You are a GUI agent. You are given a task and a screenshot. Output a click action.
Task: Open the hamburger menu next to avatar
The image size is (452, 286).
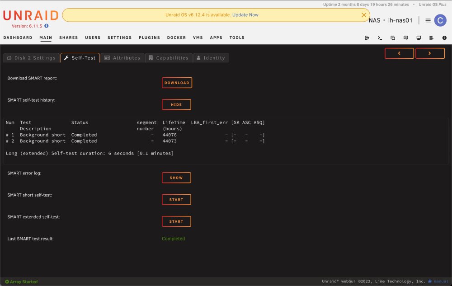click(428, 20)
